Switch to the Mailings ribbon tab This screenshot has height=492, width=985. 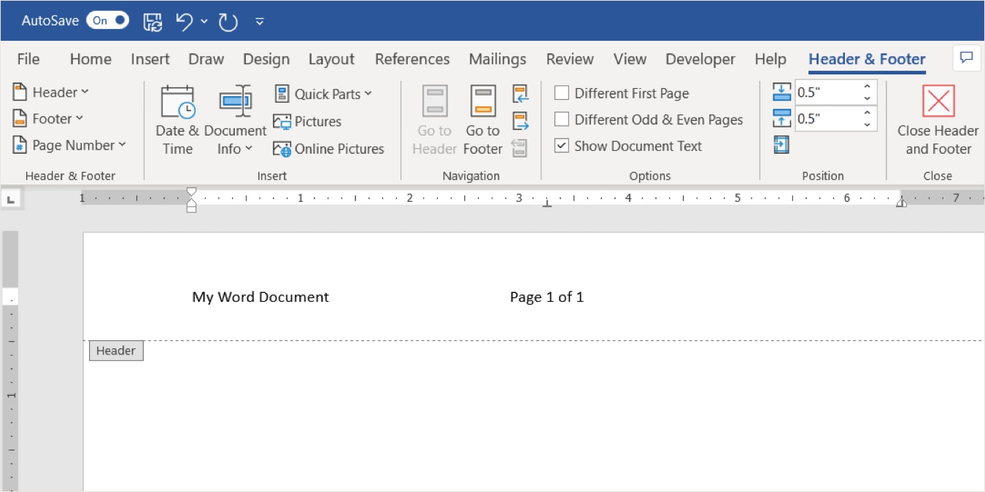pos(497,59)
